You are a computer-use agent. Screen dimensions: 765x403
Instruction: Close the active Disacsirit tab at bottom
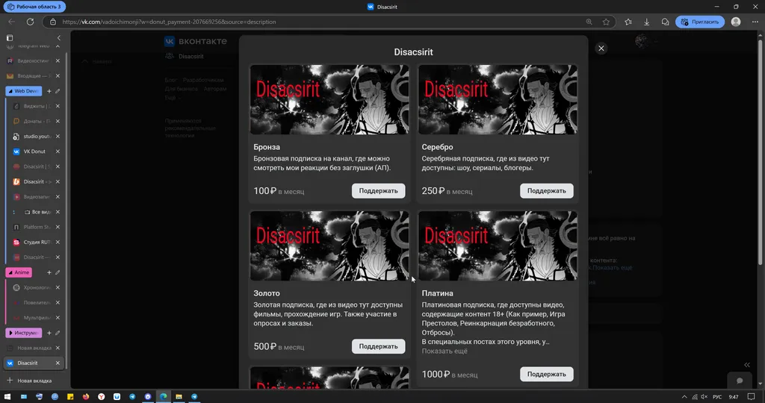[x=58, y=363]
